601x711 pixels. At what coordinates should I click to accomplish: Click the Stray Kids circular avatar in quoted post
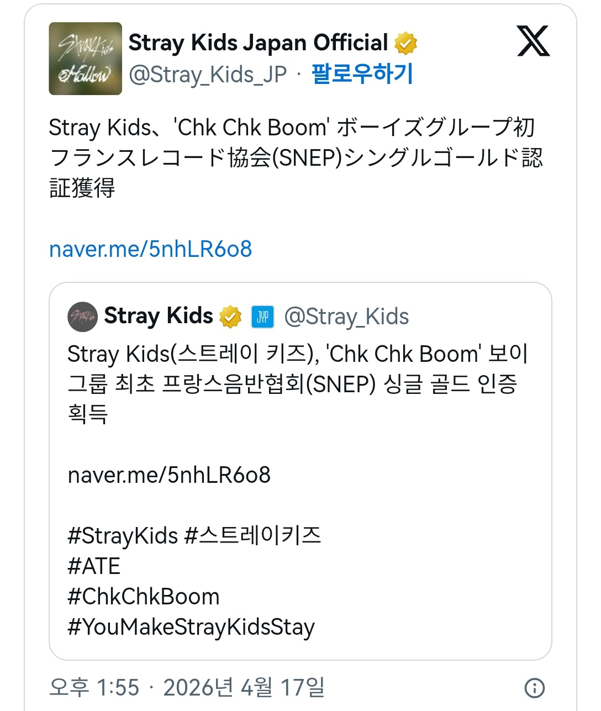tap(82, 317)
